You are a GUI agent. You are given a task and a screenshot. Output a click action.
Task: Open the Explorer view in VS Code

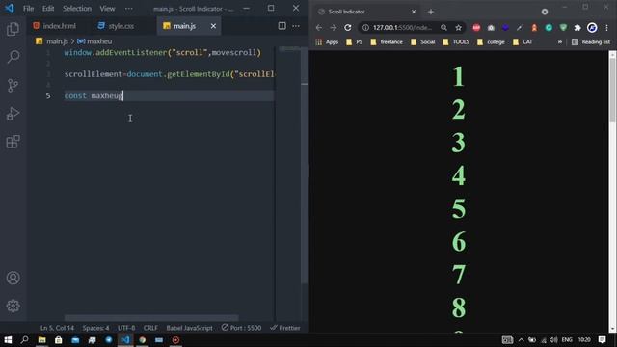coord(13,29)
